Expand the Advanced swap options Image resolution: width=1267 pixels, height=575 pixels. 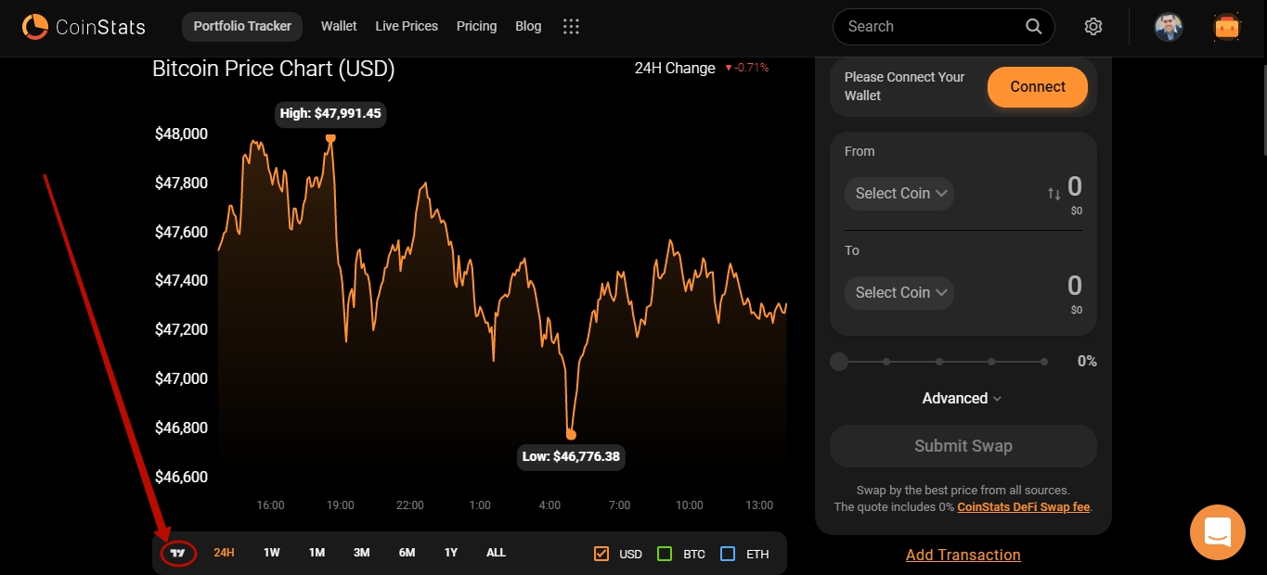[962, 398]
